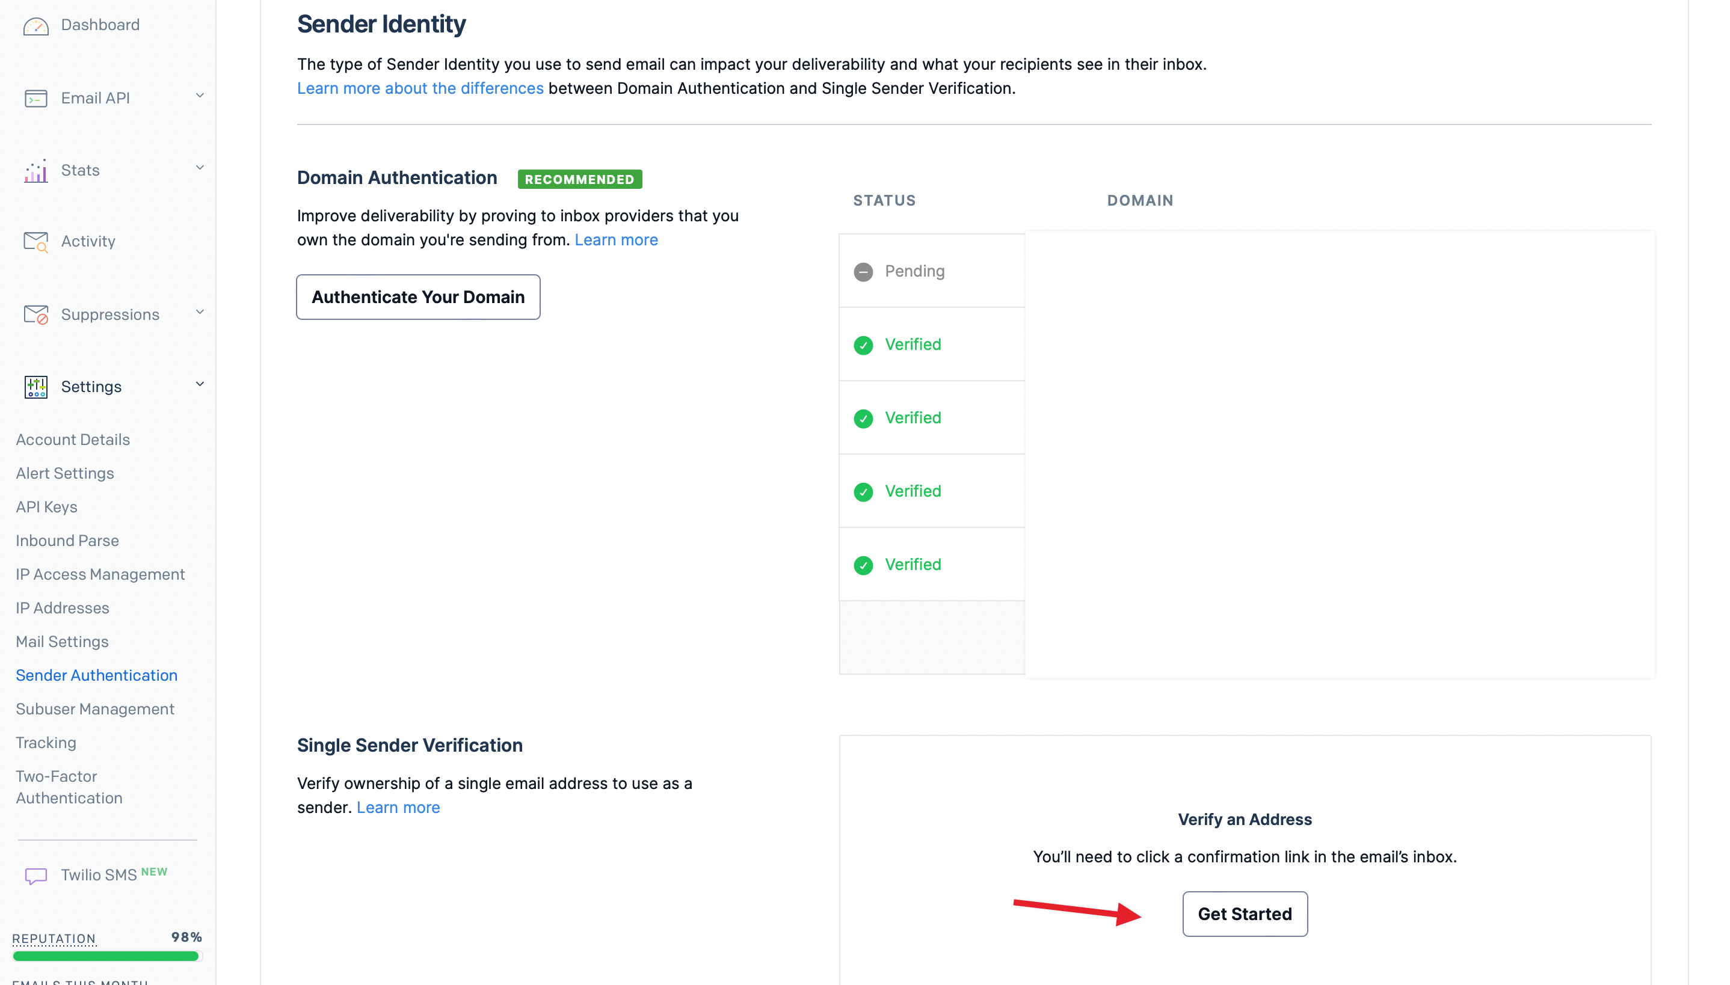Click the Activity envelope search icon
The height and width of the screenshot is (985, 1730).
click(36, 242)
